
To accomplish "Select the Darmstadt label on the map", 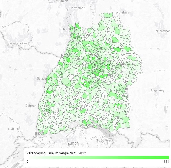I will click(x=77, y=8).
